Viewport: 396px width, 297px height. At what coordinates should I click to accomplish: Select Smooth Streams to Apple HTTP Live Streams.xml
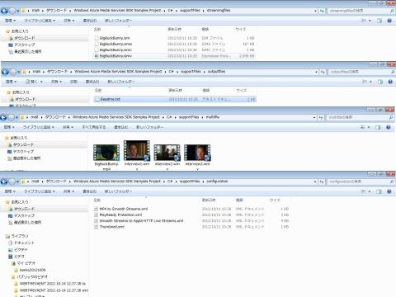click(x=139, y=221)
